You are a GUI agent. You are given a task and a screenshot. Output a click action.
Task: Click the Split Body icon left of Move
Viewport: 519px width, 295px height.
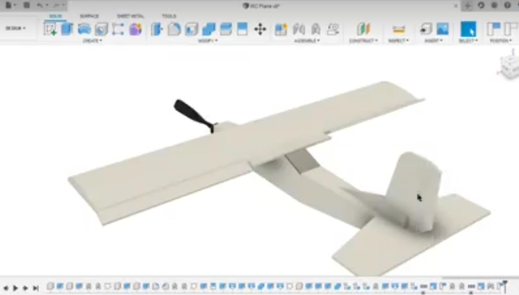242,29
